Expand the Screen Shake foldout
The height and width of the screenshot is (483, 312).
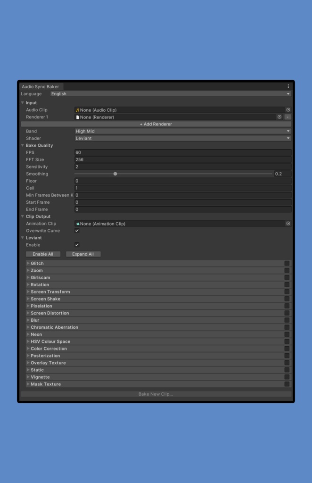[x=28, y=299]
